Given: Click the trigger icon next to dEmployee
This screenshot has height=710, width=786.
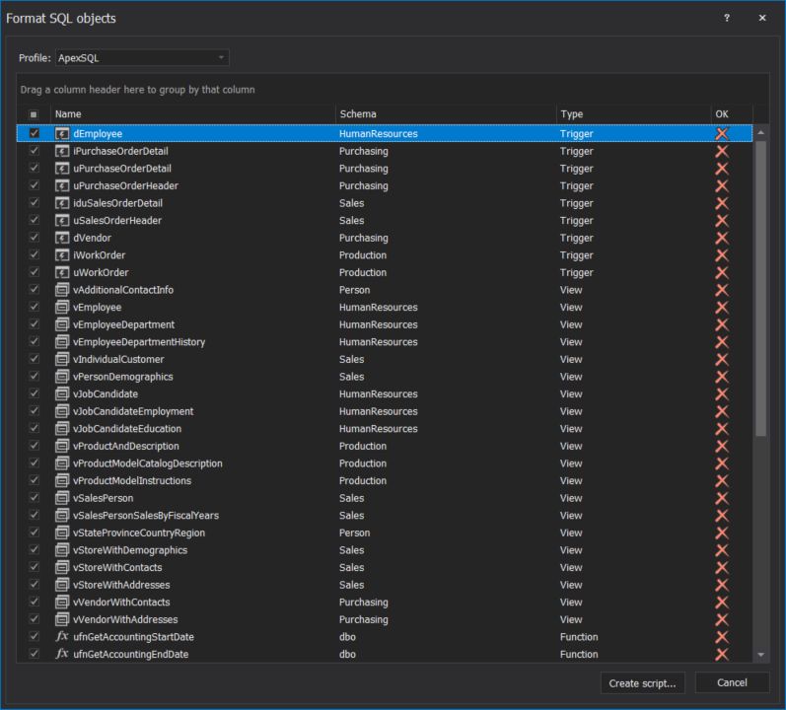Looking at the screenshot, I should 62,134.
